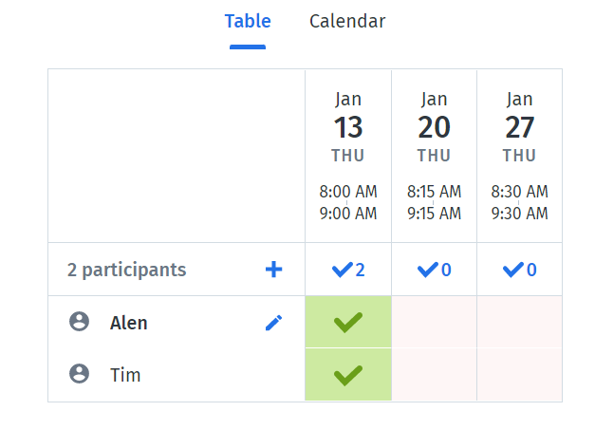Click Alen's green check for Jan 13
595x430 pixels.
348,322
